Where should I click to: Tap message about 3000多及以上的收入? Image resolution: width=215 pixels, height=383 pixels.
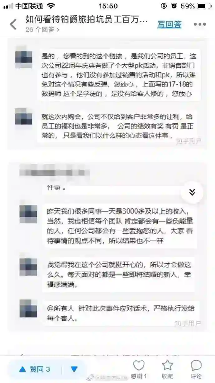pos(120,225)
